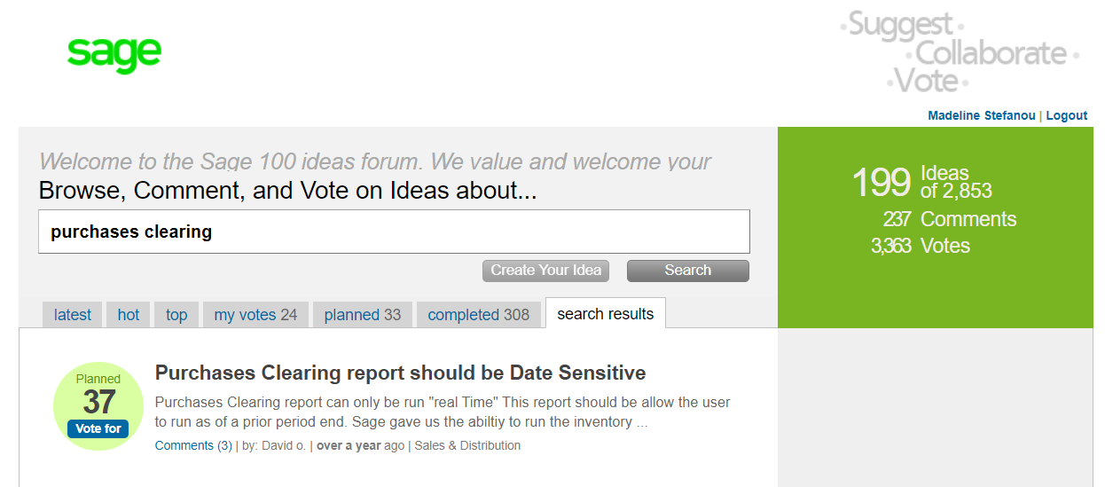Click the 37 vote count badge
The width and height of the screenshot is (1105, 487).
coord(98,402)
